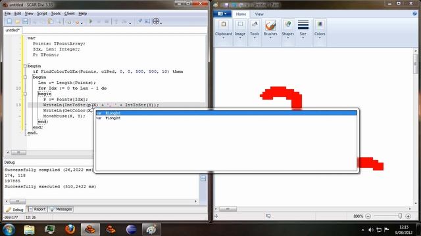Open the Tools menu in SCAR

55,13
